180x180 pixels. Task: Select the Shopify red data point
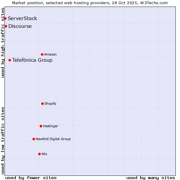click(x=42, y=104)
